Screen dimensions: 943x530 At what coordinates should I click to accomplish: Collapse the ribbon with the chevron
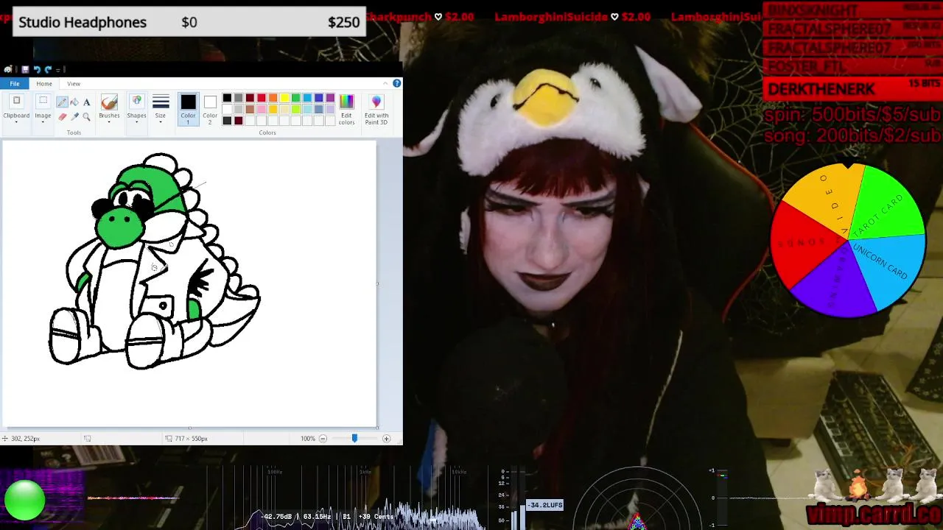click(385, 83)
